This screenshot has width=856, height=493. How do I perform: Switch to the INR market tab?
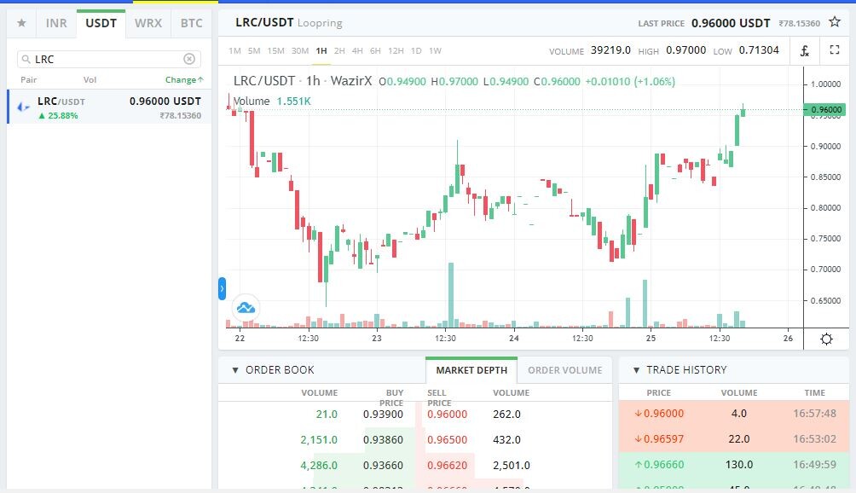point(56,23)
